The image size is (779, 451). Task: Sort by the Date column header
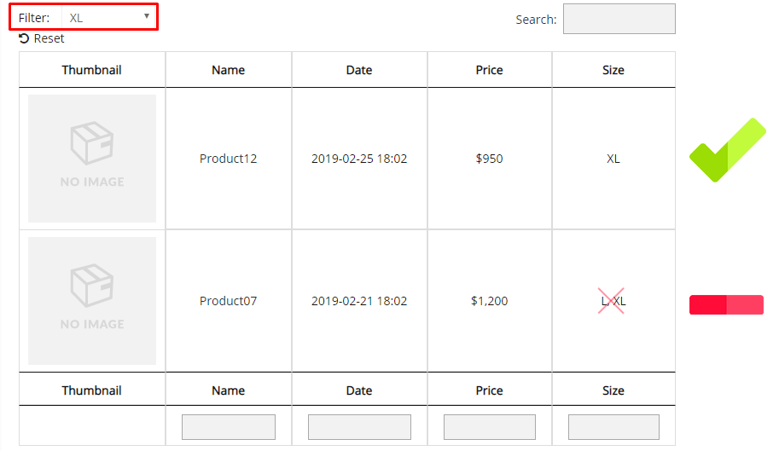click(x=359, y=70)
